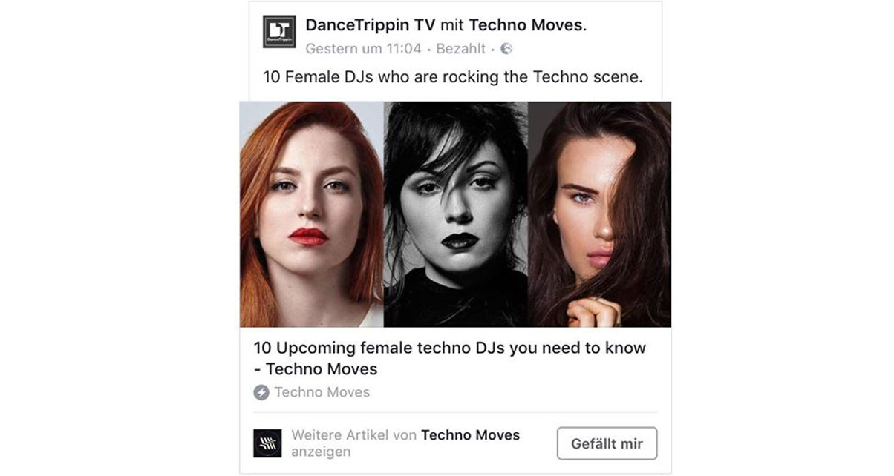Click the brunette woman's photo on the right
The width and height of the screenshot is (894, 476).
tap(599, 214)
